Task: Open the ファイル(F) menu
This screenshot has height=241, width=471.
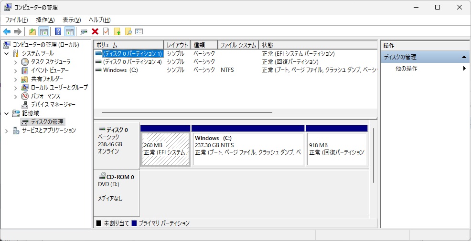Action: point(17,20)
